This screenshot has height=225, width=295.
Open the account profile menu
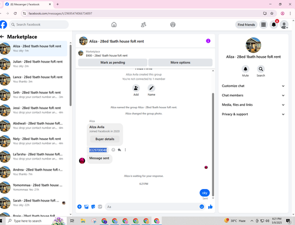[x=284, y=25]
